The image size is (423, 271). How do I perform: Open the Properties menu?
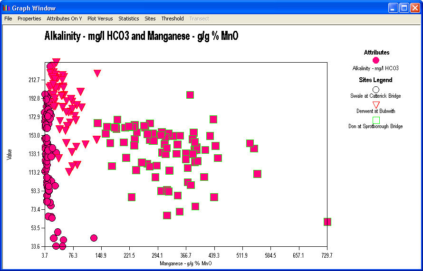point(29,19)
